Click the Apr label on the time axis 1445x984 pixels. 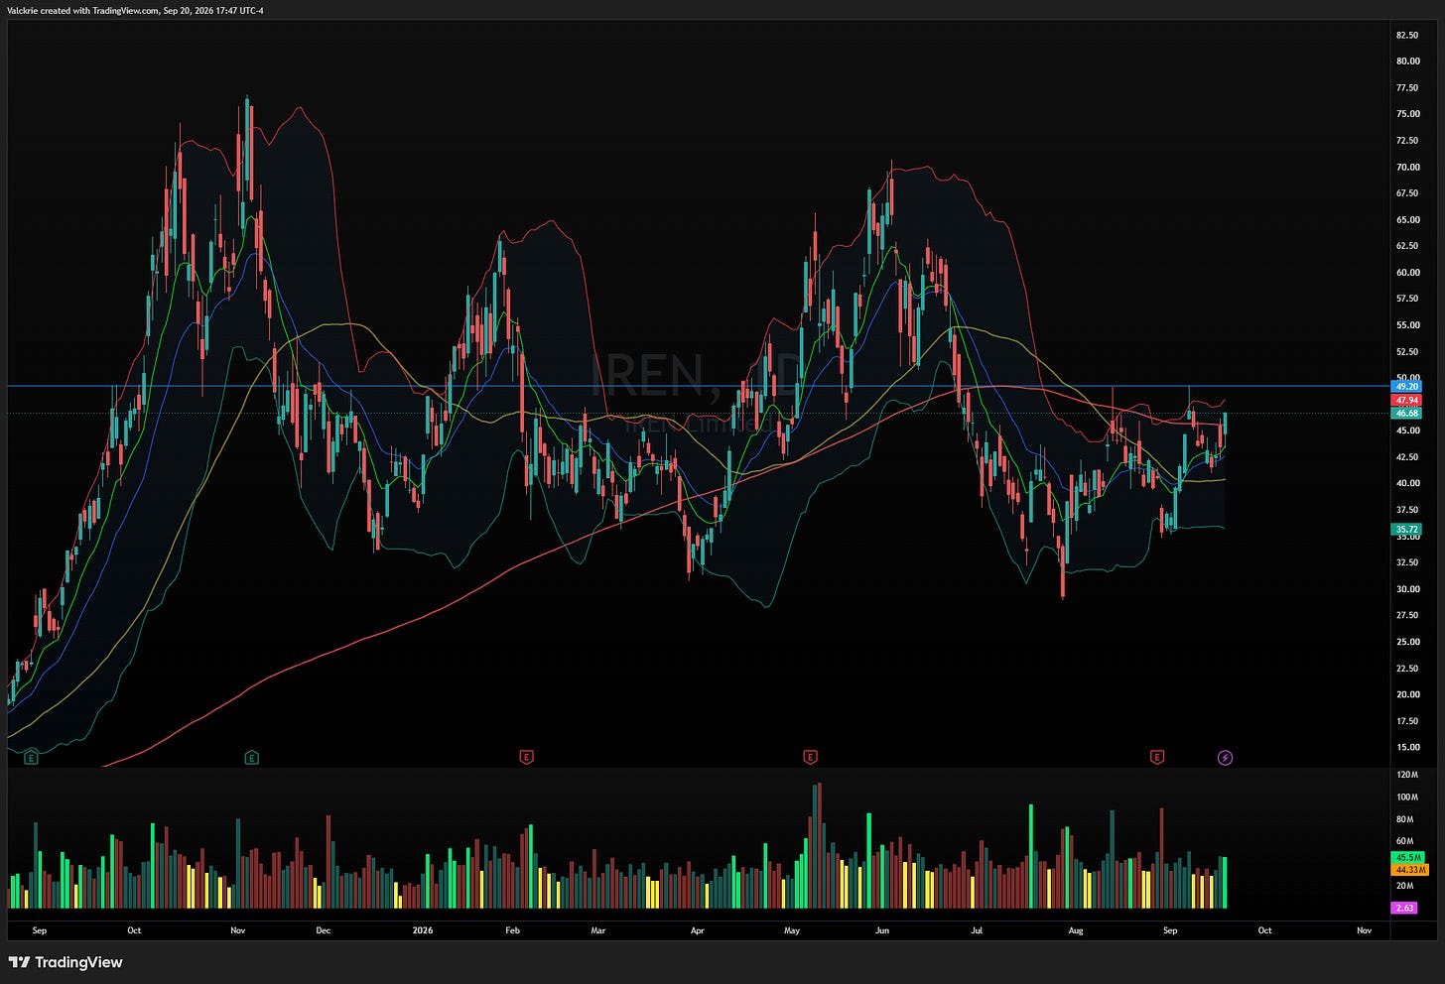tap(698, 930)
